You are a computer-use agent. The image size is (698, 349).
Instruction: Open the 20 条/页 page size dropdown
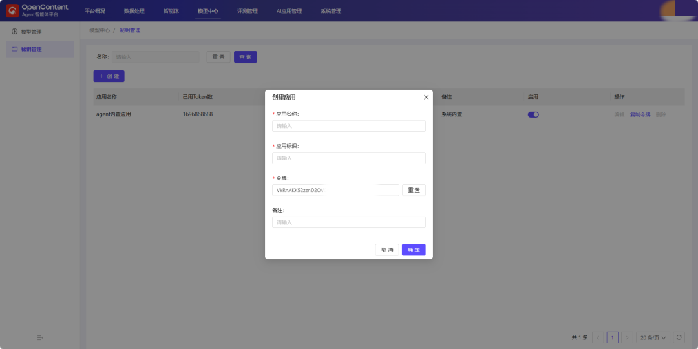[653, 337]
